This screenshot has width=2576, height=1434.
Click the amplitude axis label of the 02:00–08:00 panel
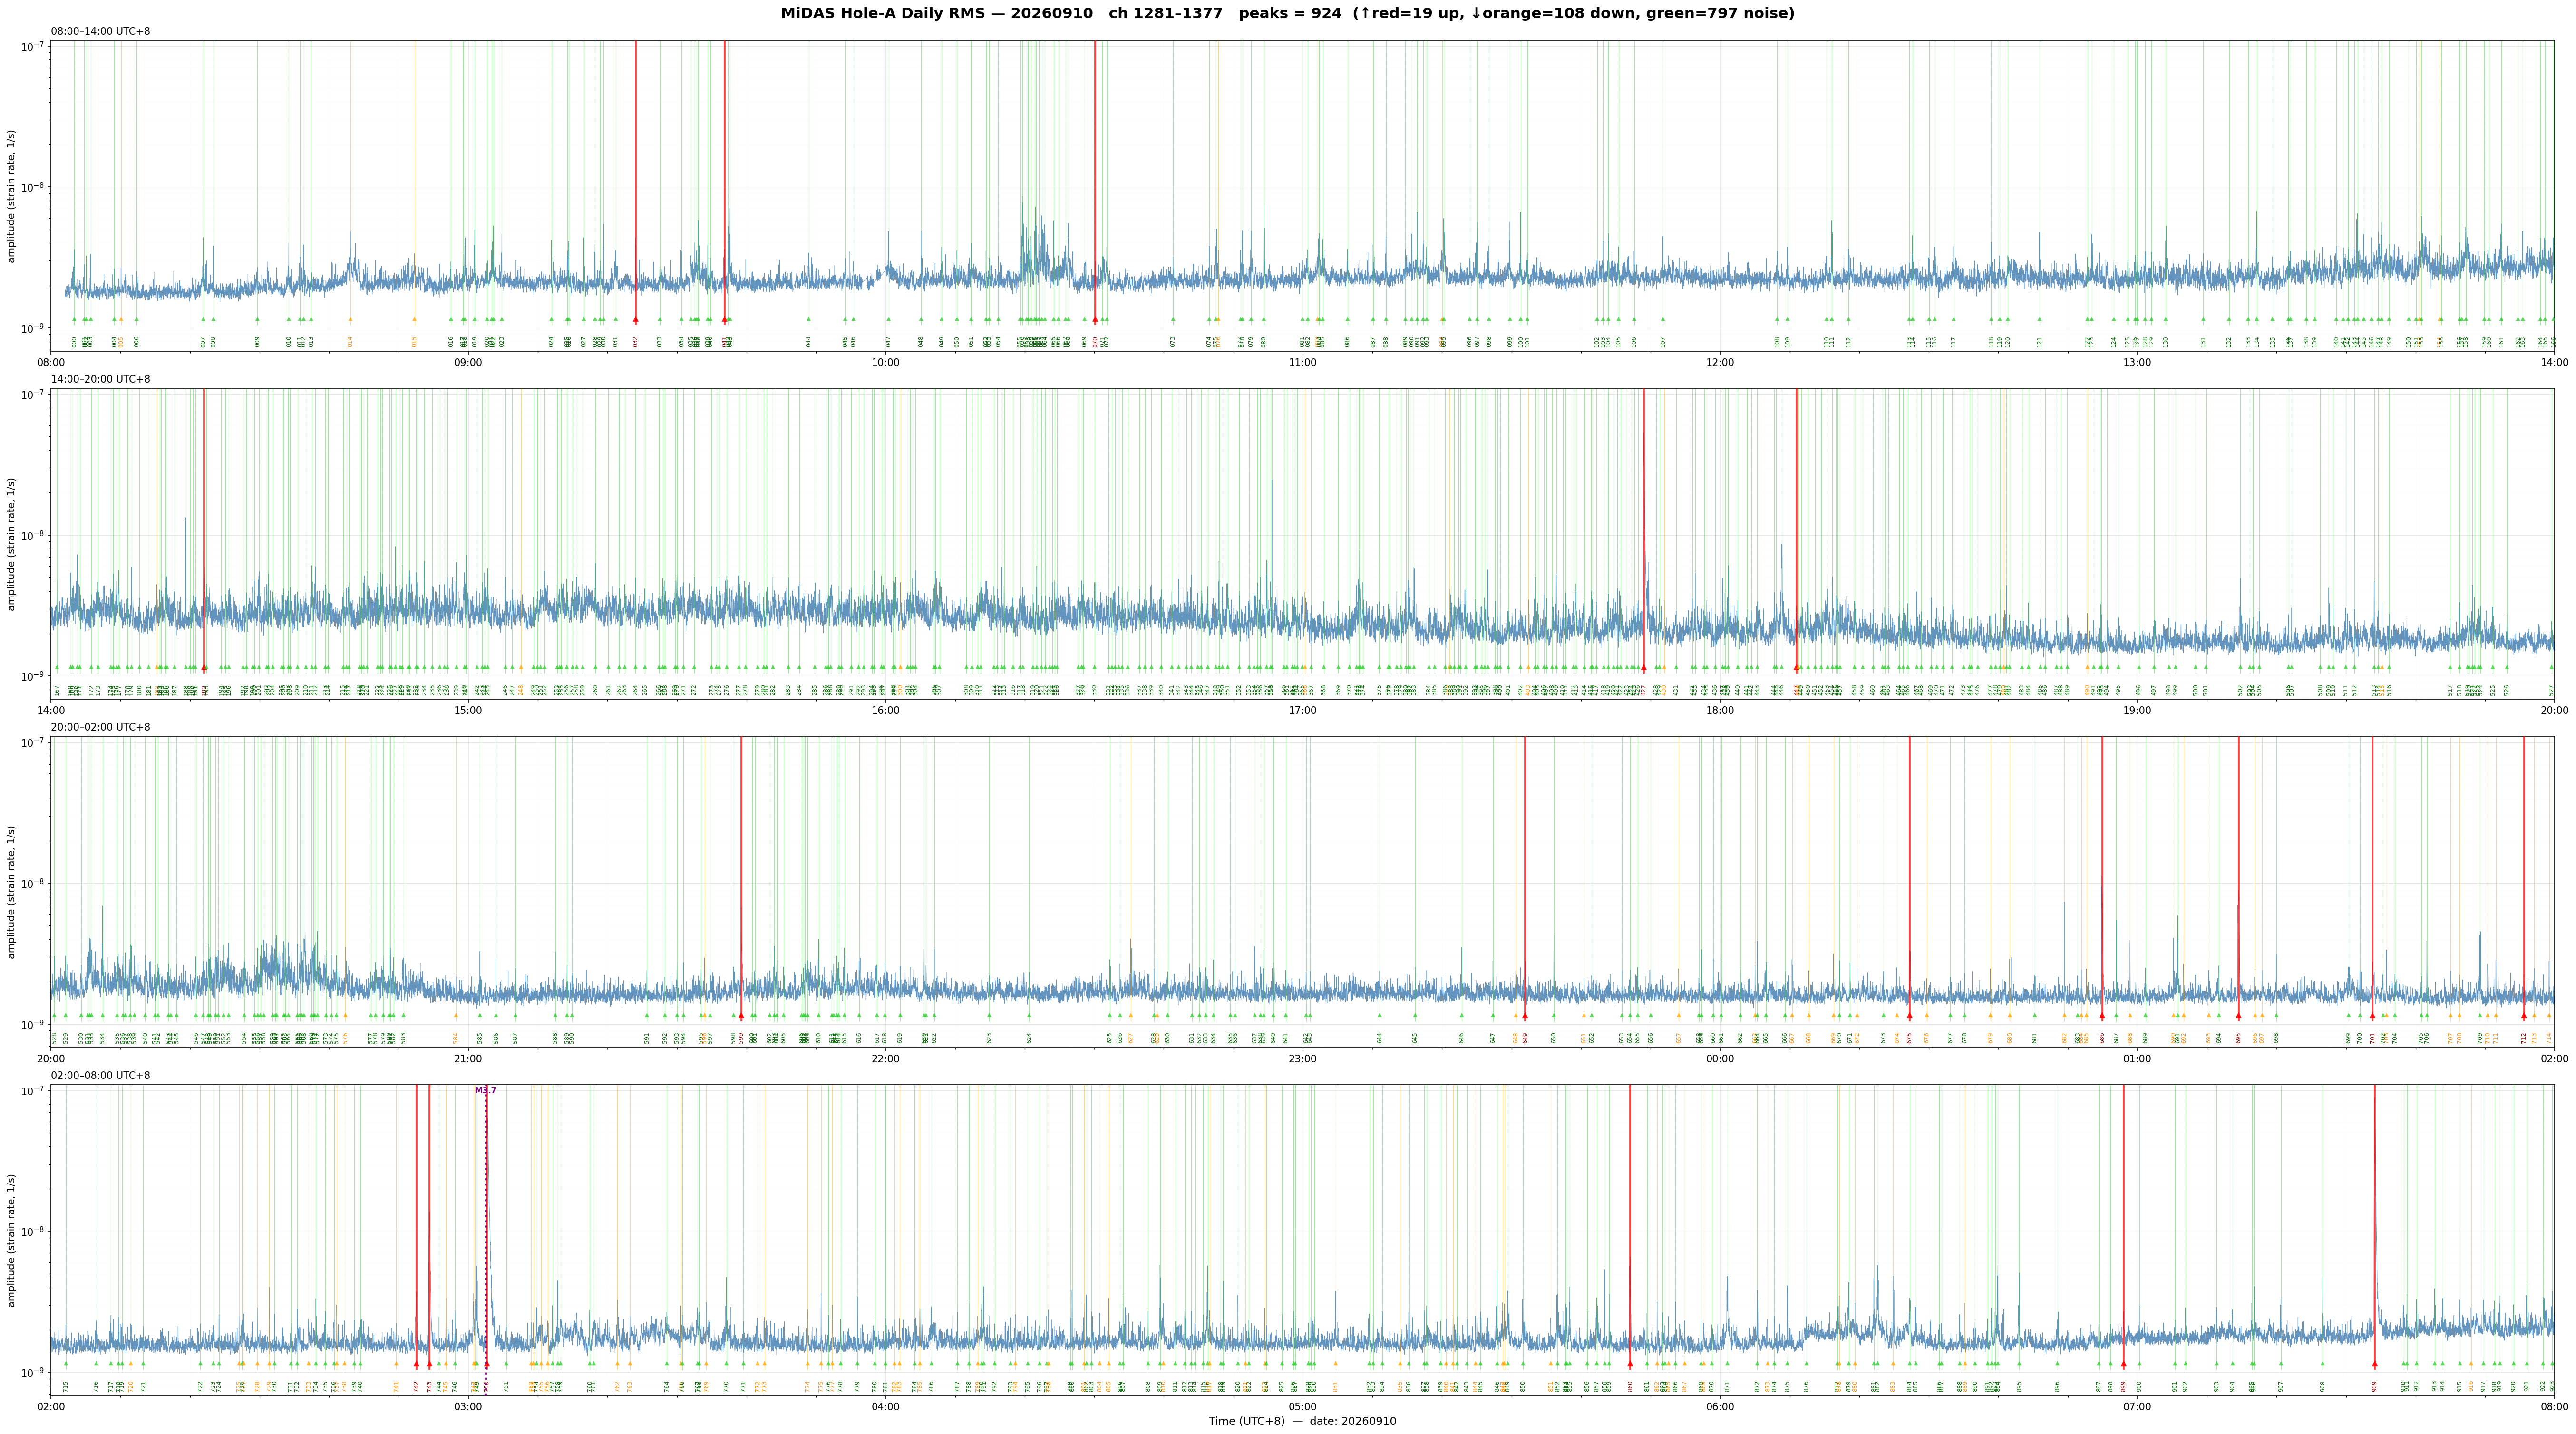[x=12, y=1240]
